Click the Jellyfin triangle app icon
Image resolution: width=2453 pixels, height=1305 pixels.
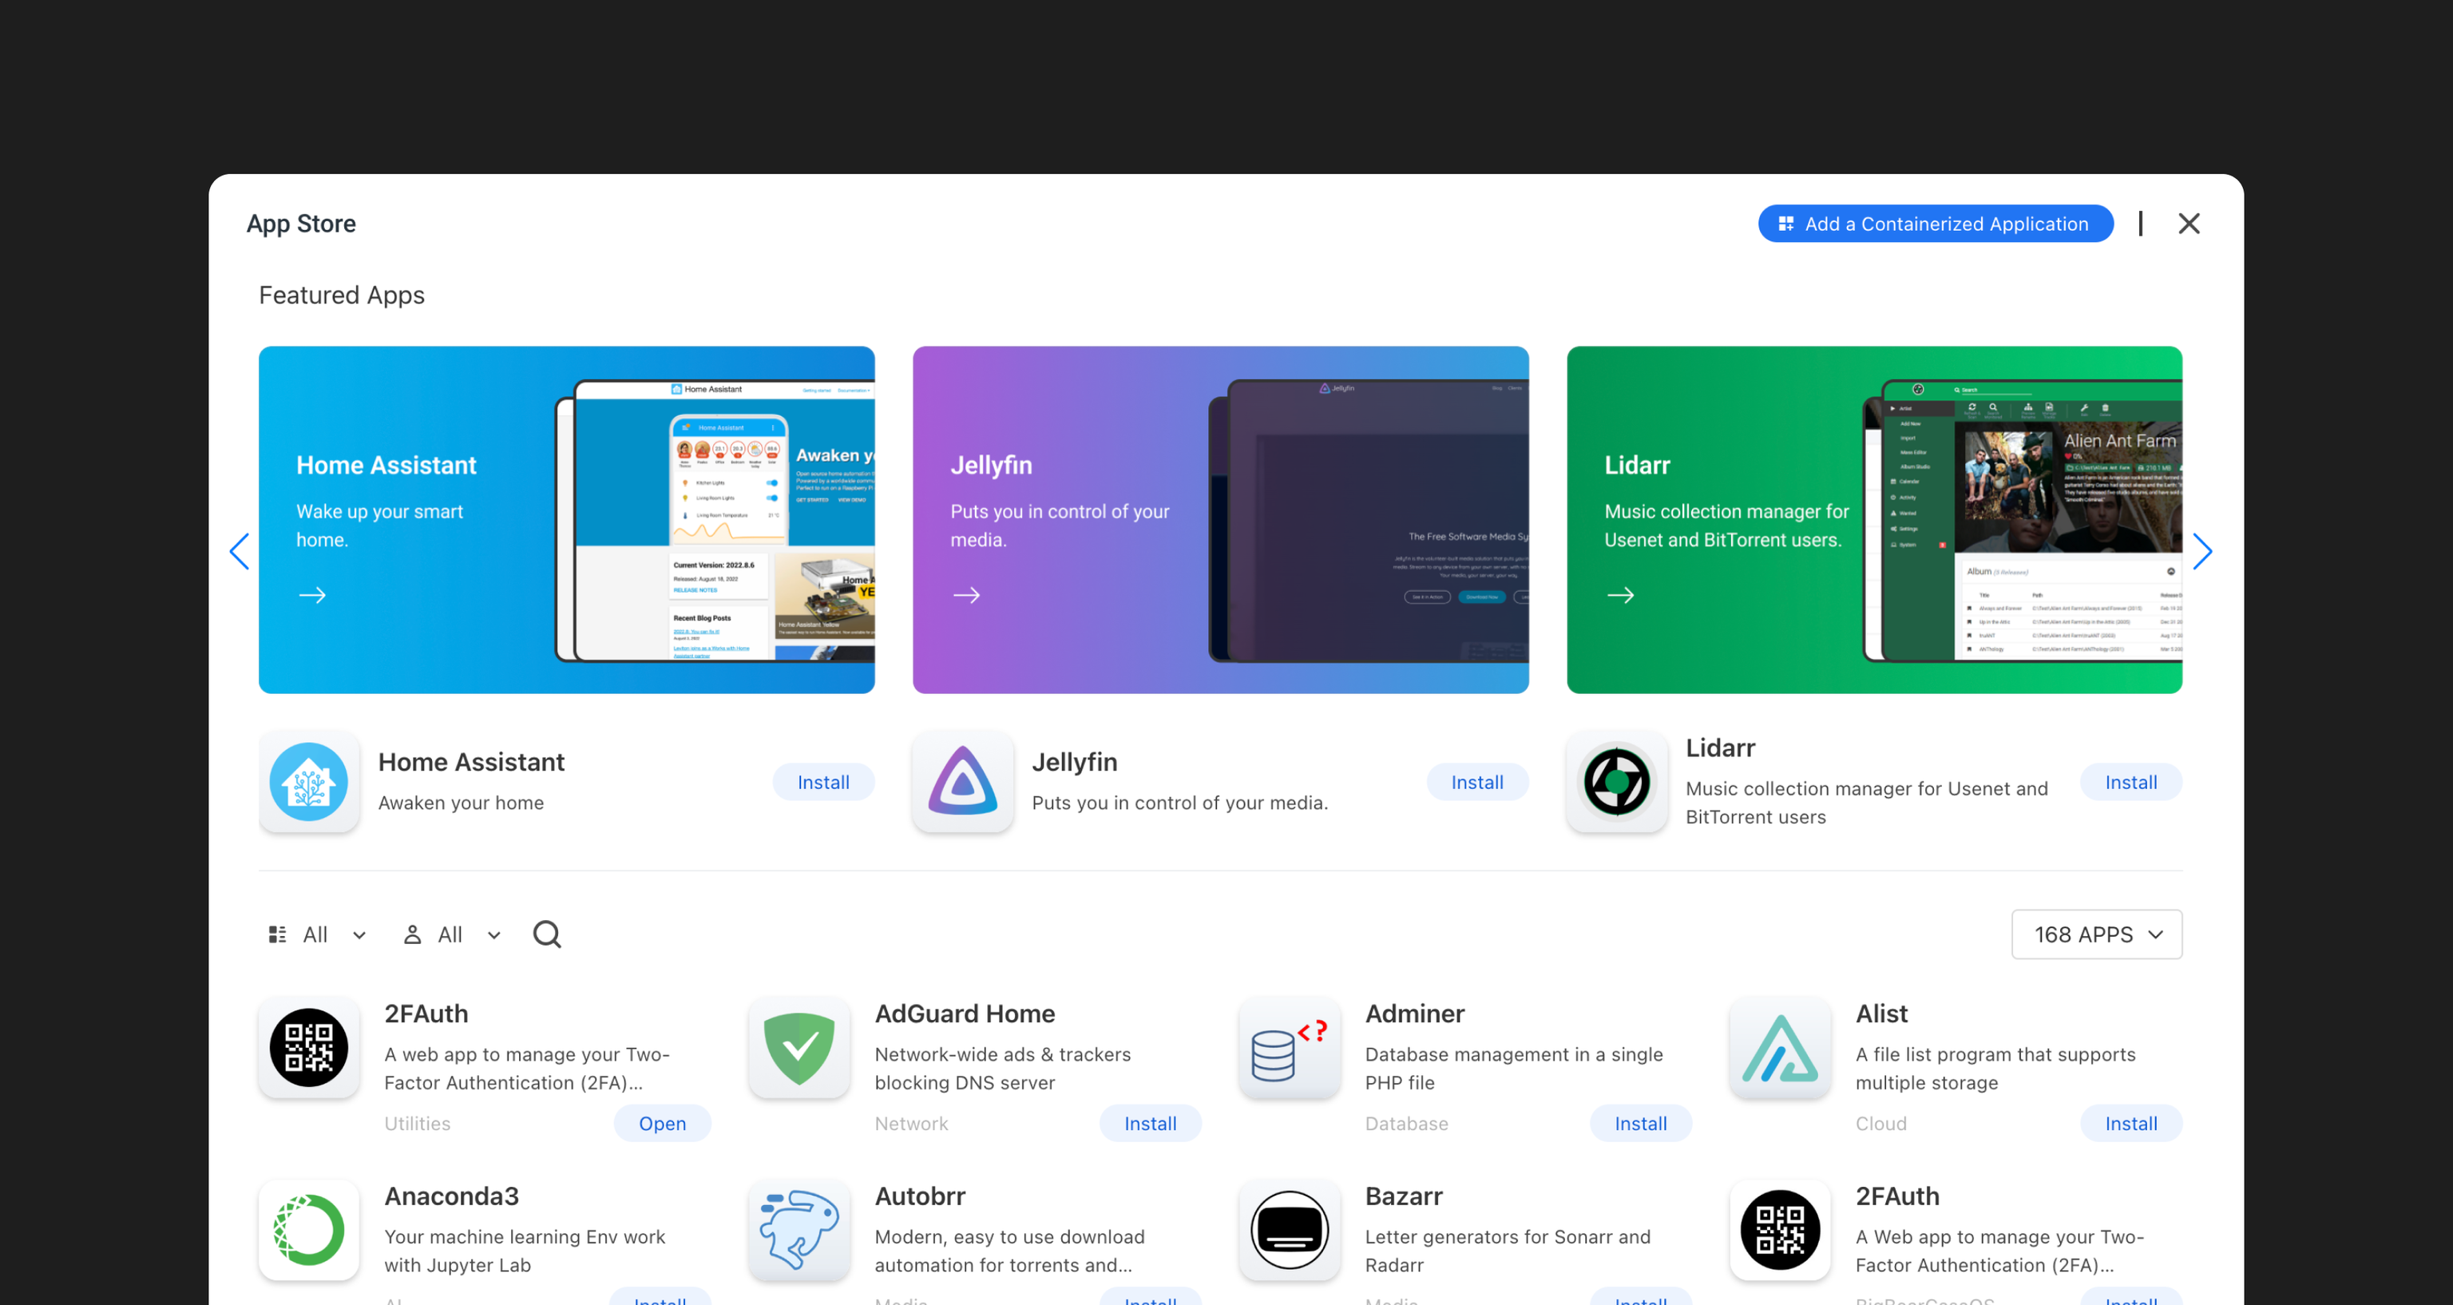961,782
